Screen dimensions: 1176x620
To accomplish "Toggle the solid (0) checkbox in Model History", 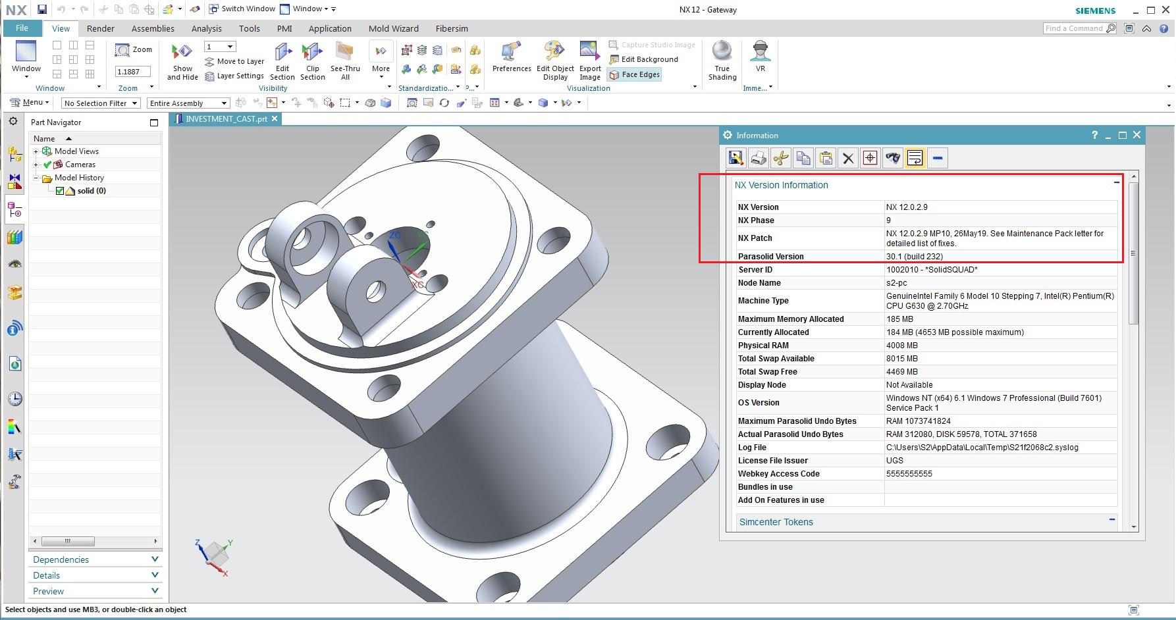I will (60, 191).
